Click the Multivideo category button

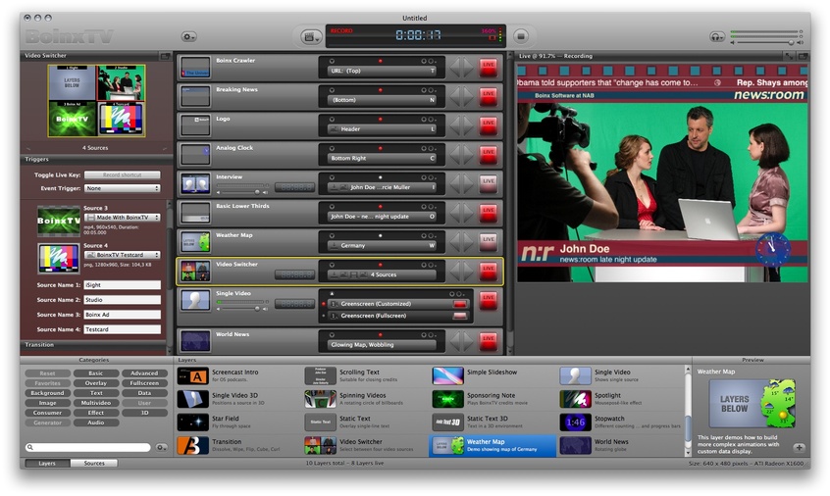click(x=95, y=403)
